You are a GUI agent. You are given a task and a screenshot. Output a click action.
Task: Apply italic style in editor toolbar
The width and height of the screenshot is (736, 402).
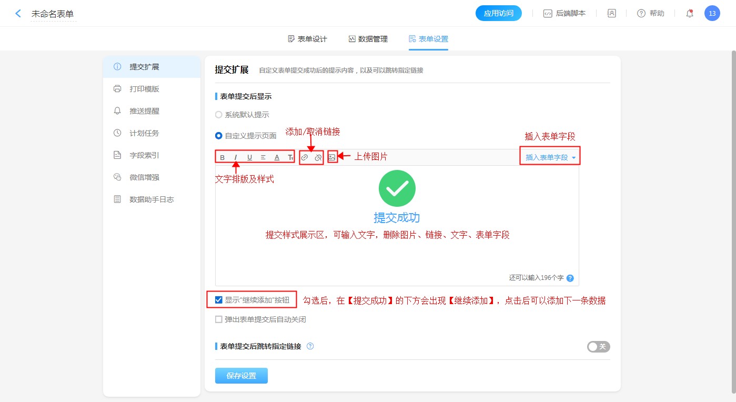[x=236, y=157]
